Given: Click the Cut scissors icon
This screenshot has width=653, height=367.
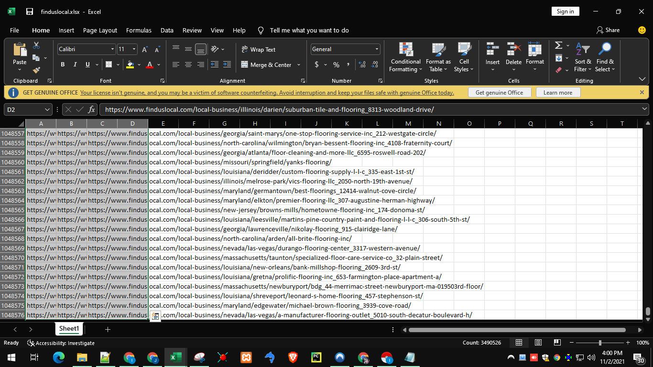Looking at the screenshot, I should pyautogui.click(x=36, y=45).
